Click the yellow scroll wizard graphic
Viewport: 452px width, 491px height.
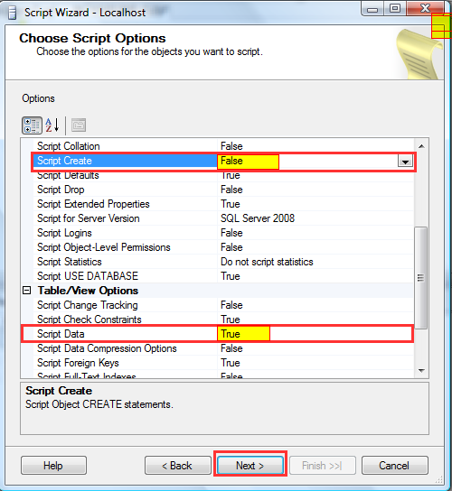[419, 54]
